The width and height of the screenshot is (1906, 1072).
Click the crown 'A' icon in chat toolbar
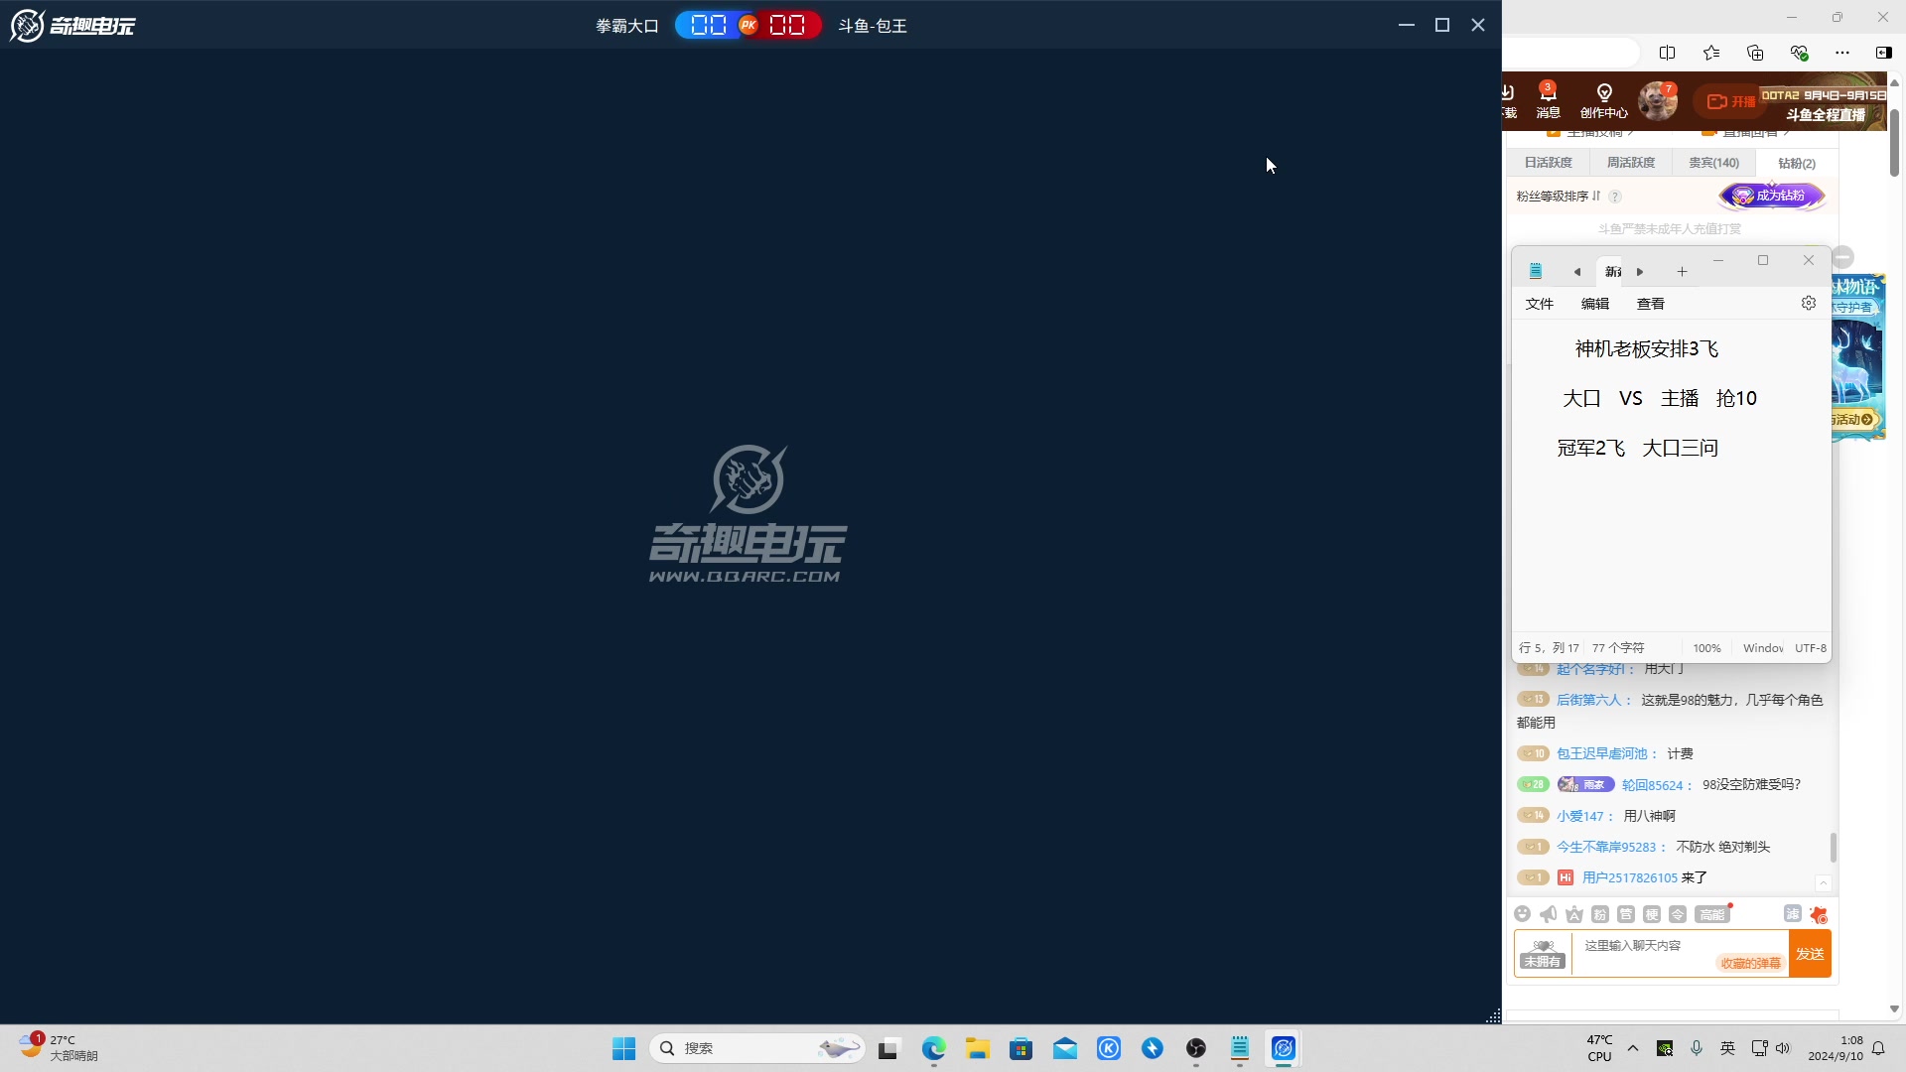tap(1573, 914)
